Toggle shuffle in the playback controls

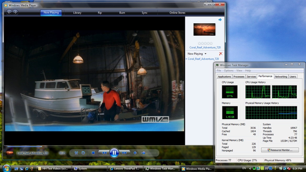76,153
